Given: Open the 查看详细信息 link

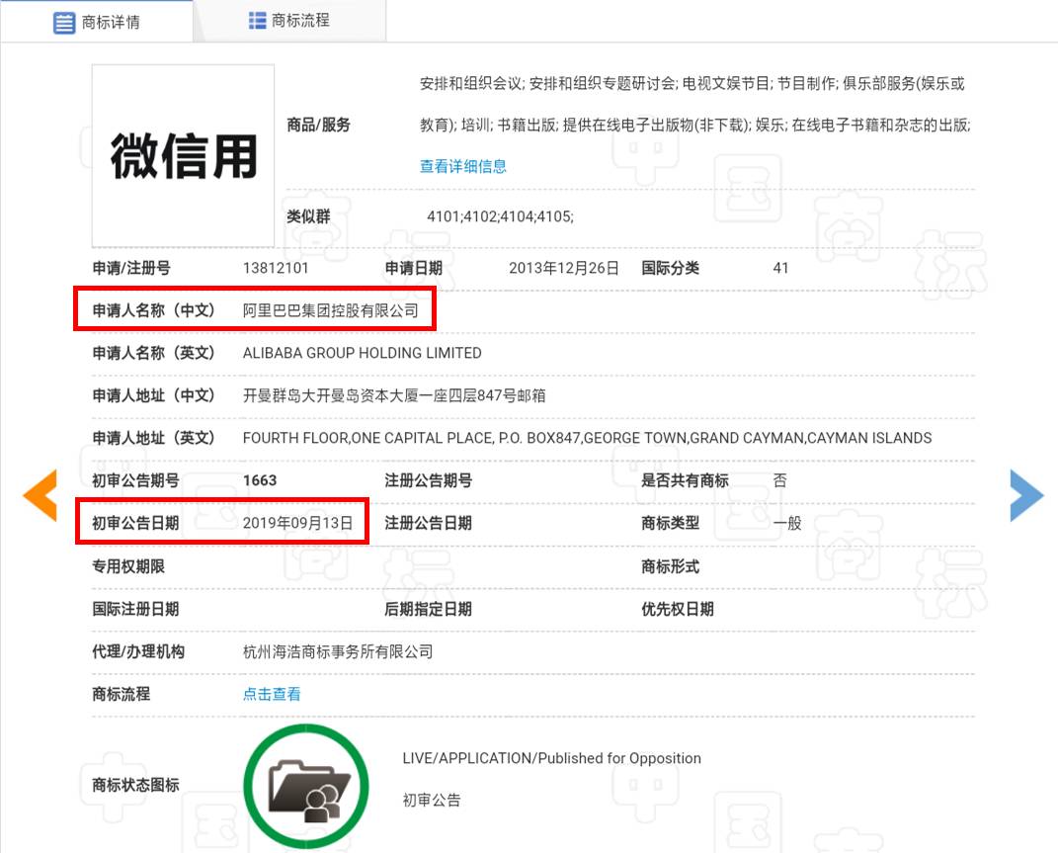Looking at the screenshot, I should (463, 166).
